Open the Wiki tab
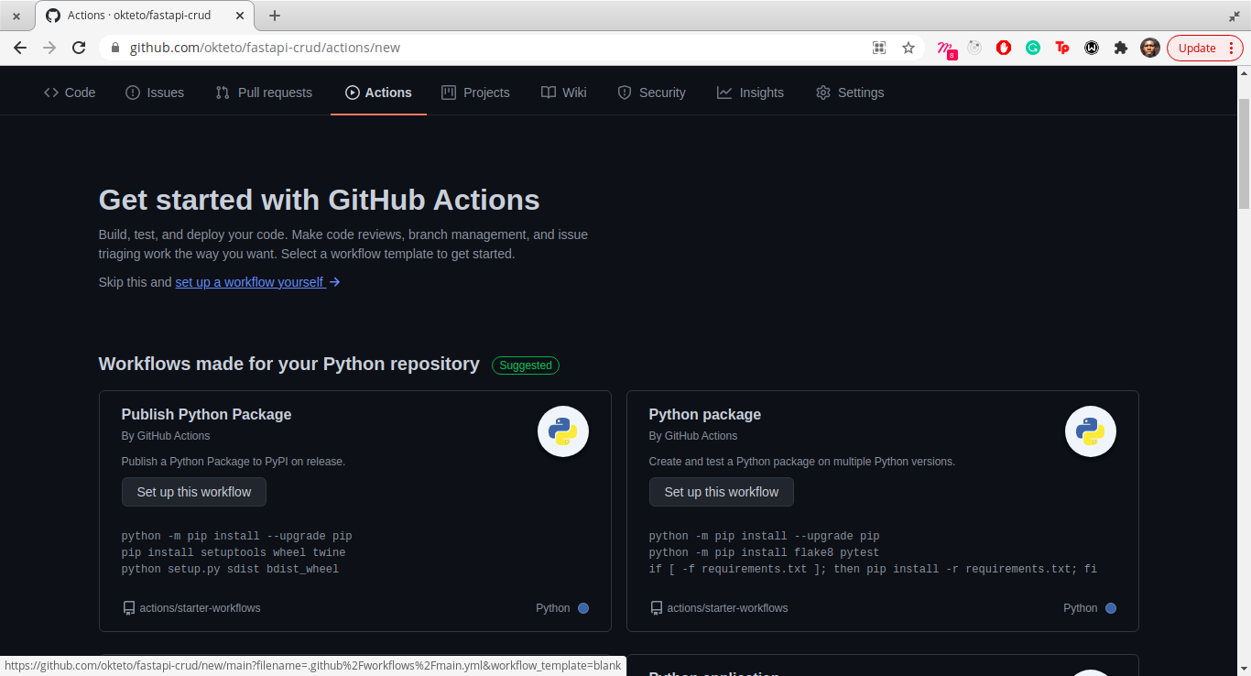Image resolution: width=1251 pixels, height=676 pixels. [x=564, y=93]
